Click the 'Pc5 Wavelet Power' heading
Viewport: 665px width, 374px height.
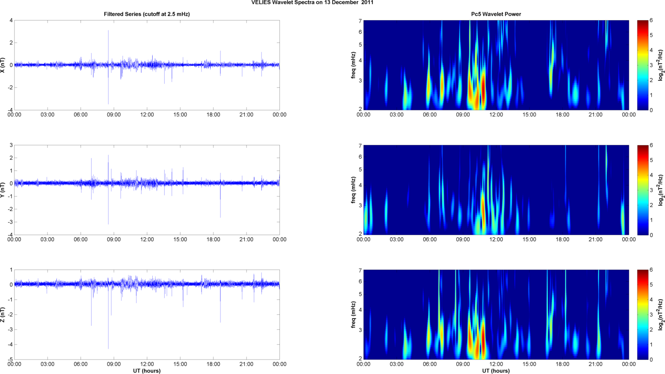pyautogui.click(x=496, y=14)
